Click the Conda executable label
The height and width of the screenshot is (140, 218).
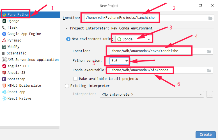point(89,70)
